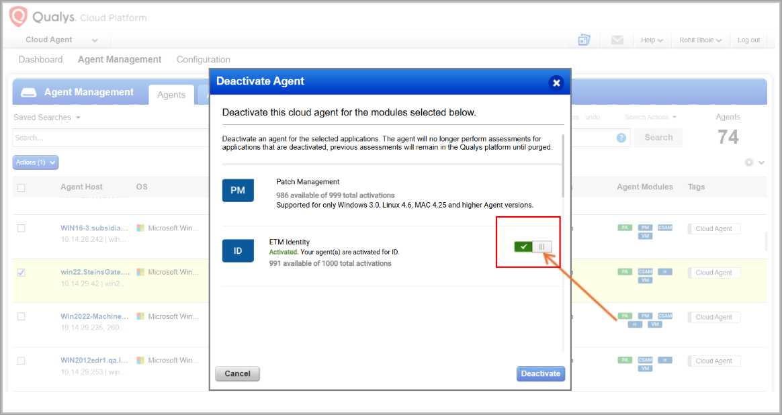Click '991 available of 1000 total activations'
Viewport: 782px width, 415px height.
pos(330,263)
